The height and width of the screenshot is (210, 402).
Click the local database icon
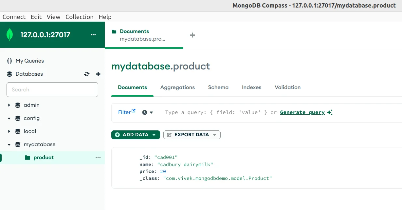18,131
